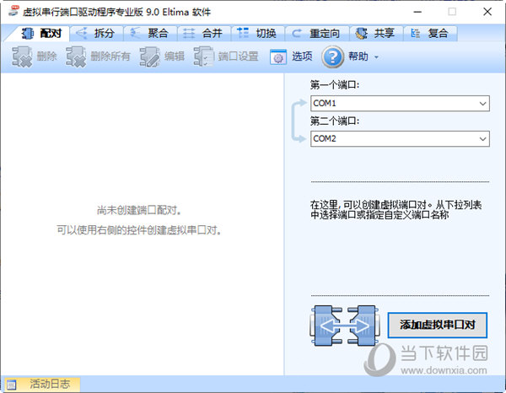Expand the 第二个端口 COM2 dropdown
Screen dimensions: 506x393
coord(482,139)
